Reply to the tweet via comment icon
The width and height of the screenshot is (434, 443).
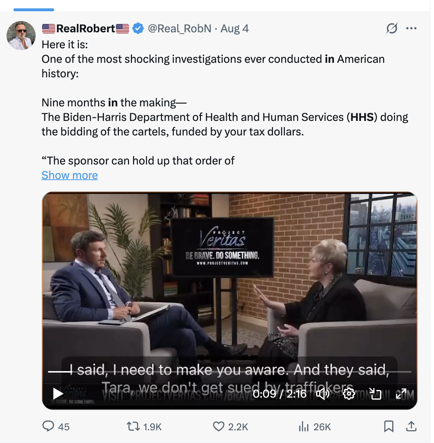point(48,426)
